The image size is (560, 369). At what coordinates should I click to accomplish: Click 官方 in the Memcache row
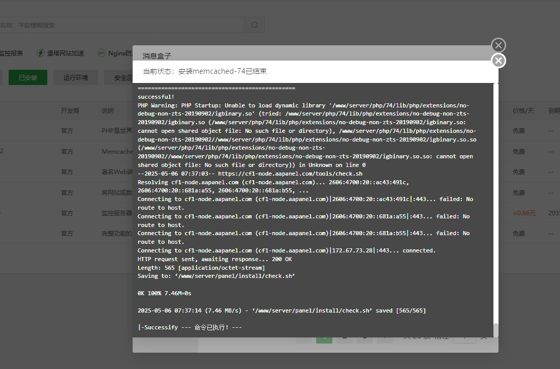(67, 152)
